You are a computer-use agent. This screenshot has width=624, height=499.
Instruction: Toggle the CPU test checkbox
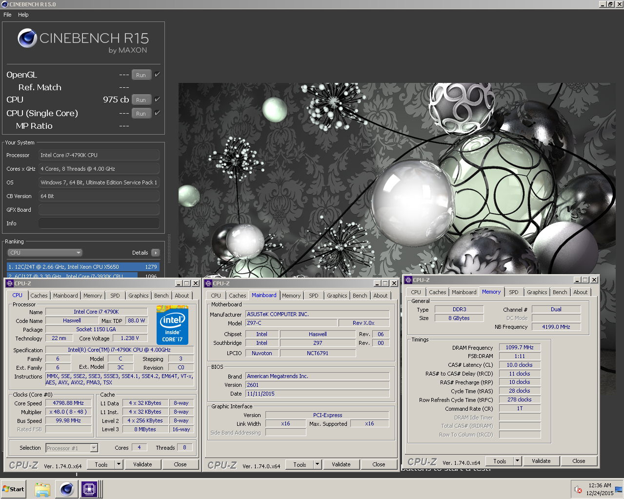pyautogui.click(x=157, y=99)
